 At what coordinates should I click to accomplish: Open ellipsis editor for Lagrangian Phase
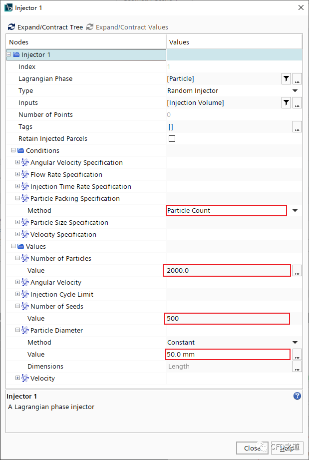coord(298,78)
